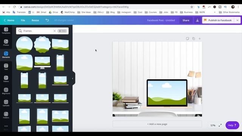
Task: Rename the Facebook Post - Untitled title
Action: tap(161, 20)
